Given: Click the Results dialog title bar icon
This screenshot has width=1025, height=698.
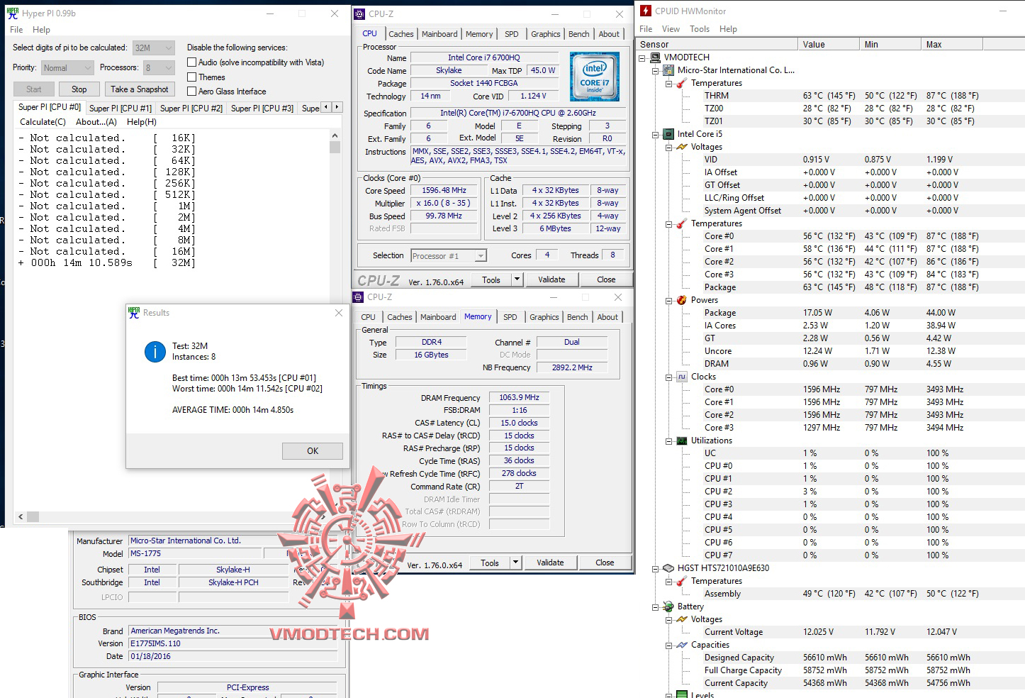Looking at the screenshot, I should click(134, 313).
